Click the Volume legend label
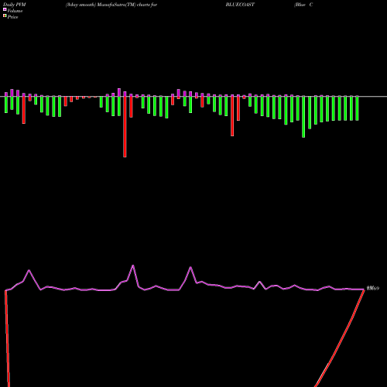 (15, 11)
